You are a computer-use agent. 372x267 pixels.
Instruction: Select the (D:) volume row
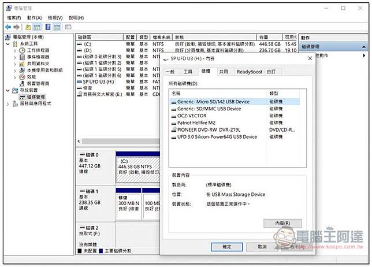coord(186,50)
